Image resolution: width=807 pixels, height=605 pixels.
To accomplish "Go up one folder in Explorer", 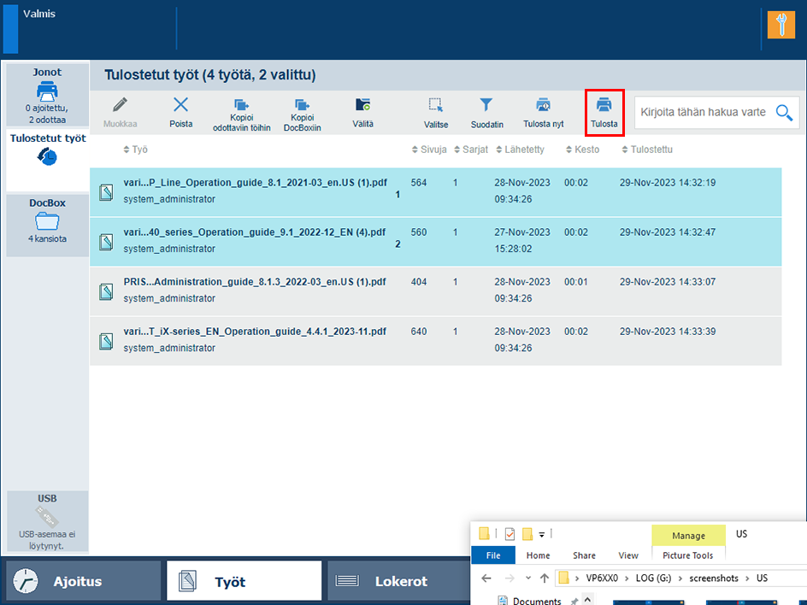I will (x=545, y=579).
